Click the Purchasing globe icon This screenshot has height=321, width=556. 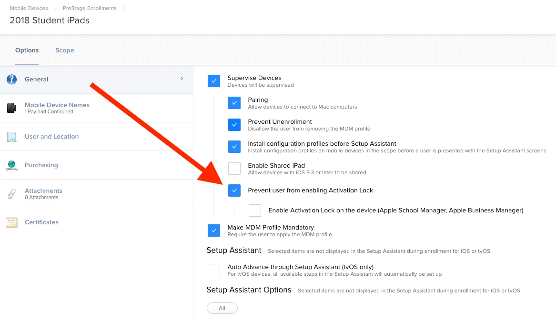[x=12, y=165]
